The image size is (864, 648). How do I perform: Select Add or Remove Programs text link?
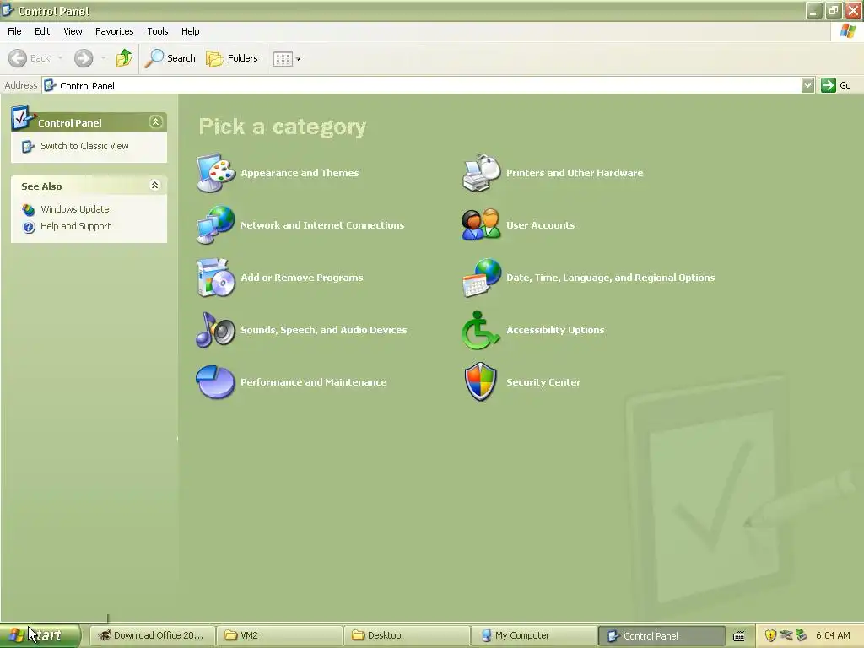coord(302,278)
